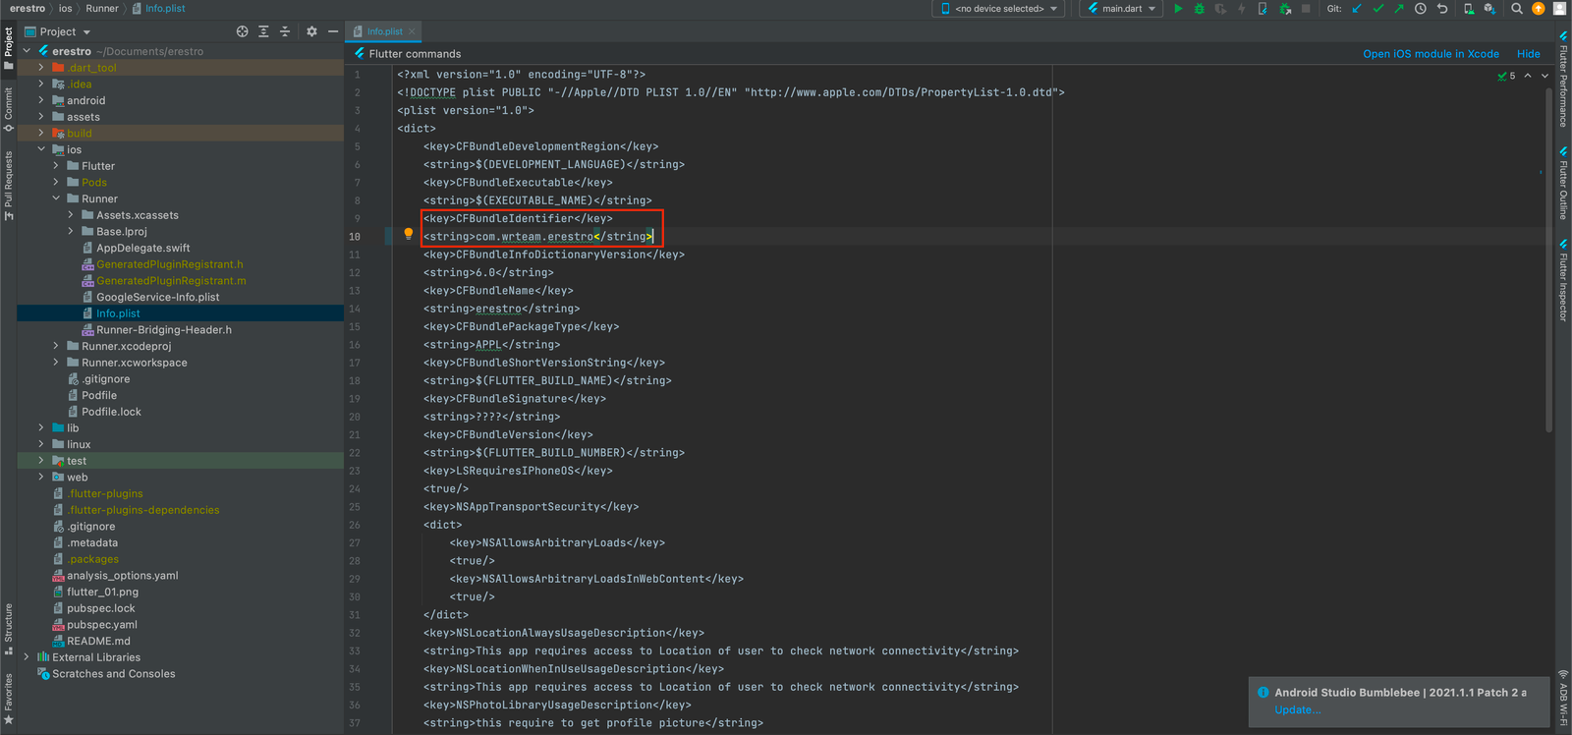1572x735 pixels.
Task: Open the main.dart run configuration dropdown
Action: coord(1121,9)
